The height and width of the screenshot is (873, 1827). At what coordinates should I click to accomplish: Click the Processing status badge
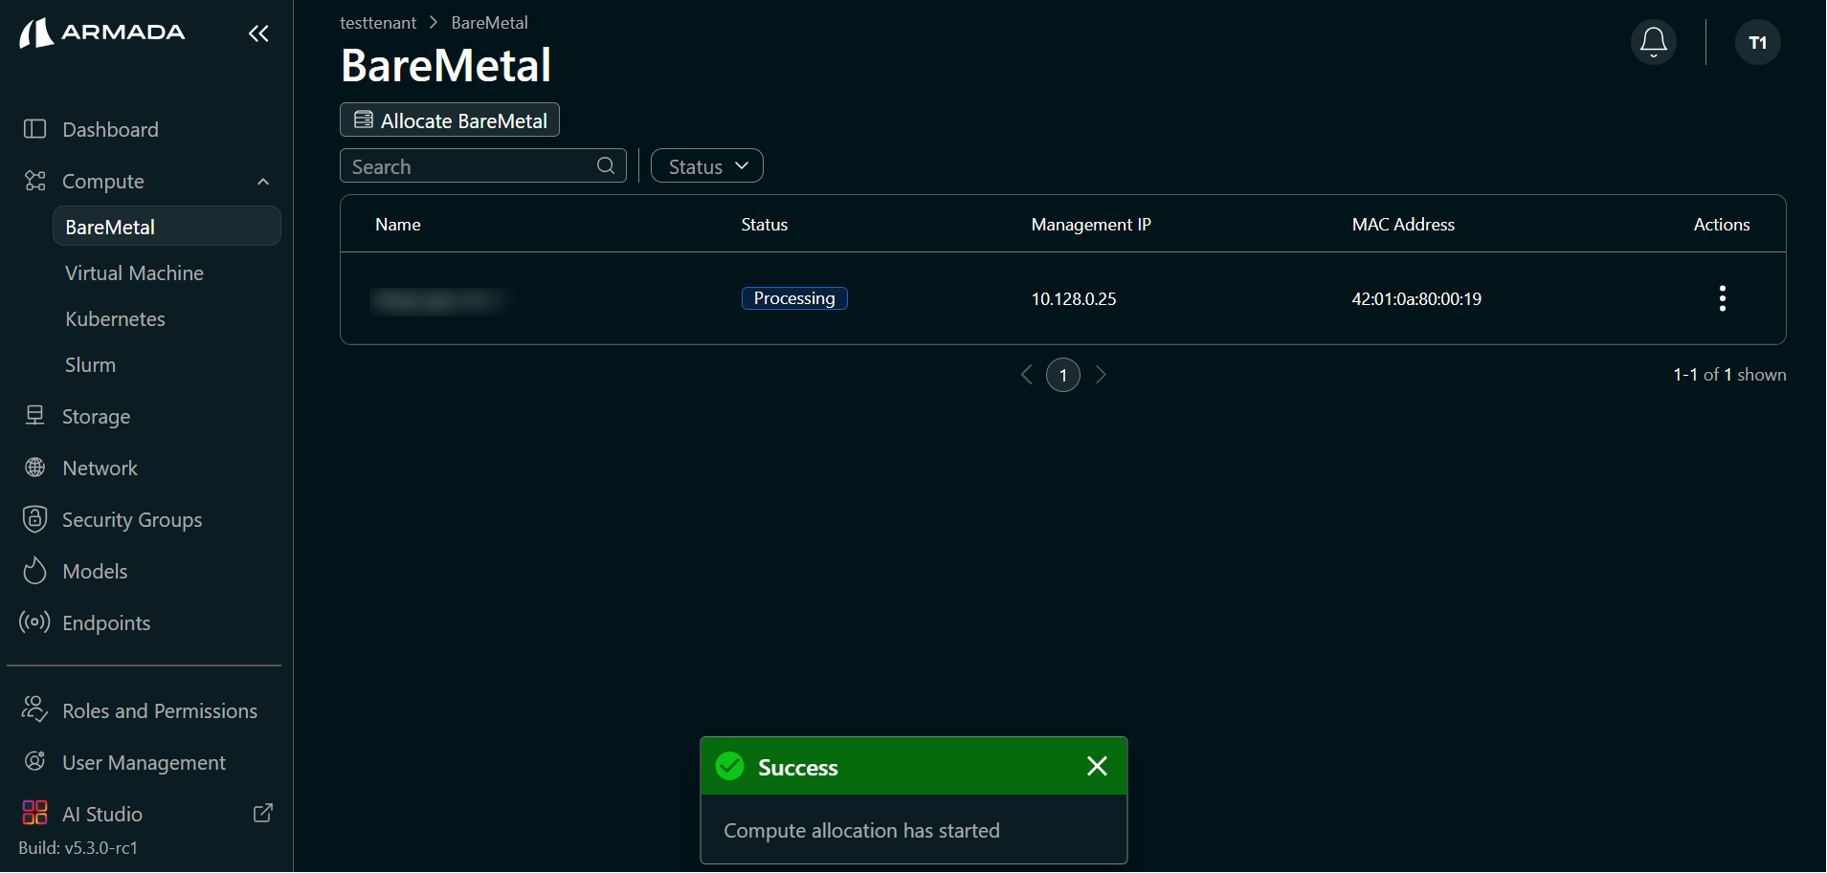tap(794, 298)
